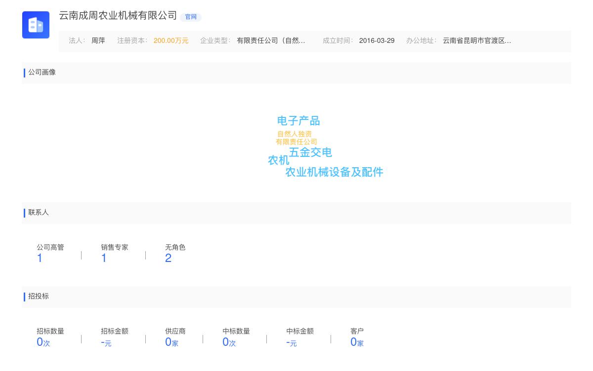Image resolution: width=593 pixels, height=371 pixels.
Task: Click the 法人 label
Action: [x=77, y=41]
